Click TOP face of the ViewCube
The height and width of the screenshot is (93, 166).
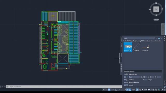click(156, 9)
